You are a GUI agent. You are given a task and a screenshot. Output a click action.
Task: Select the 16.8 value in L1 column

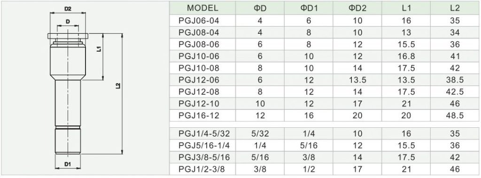pyautogui.click(x=406, y=56)
